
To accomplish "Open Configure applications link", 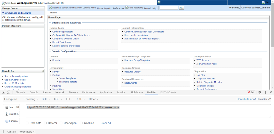I will click(63, 32).
